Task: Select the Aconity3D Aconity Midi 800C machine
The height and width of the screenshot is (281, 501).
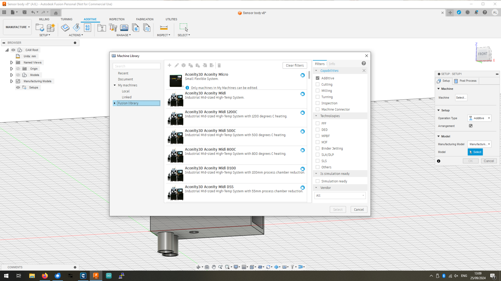Action: point(236,155)
